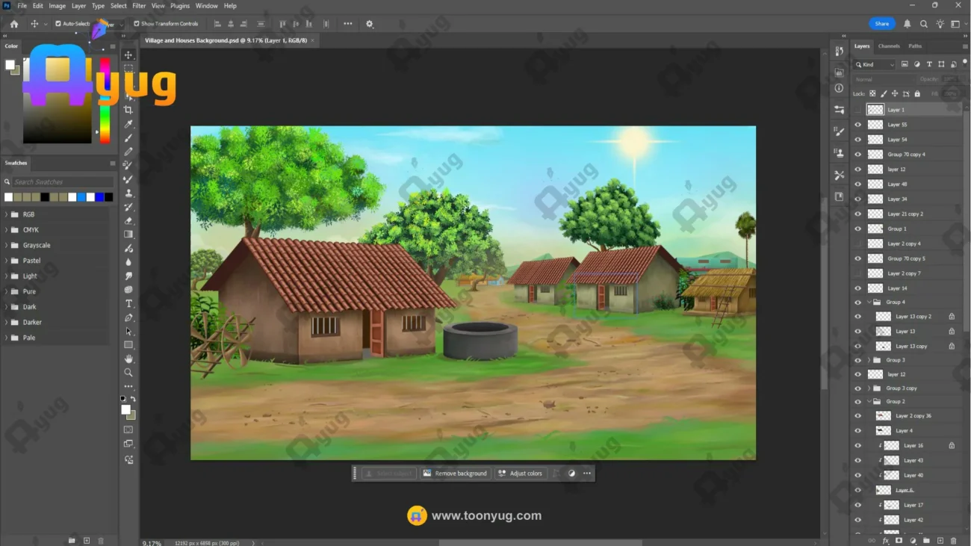Switch to the Channels tab
The width and height of the screenshot is (971, 546).
(889, 46)
